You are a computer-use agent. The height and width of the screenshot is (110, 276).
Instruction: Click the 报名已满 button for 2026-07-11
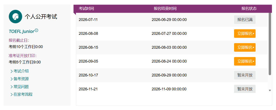pos(245,20)
